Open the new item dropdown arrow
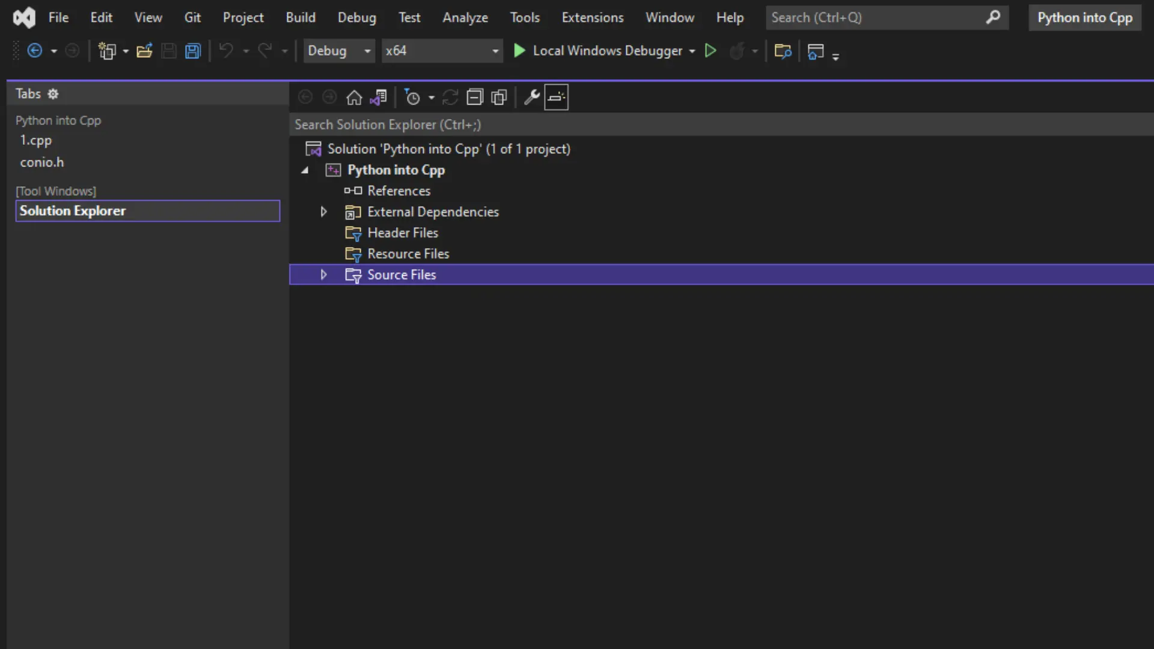This screenshot has width=1154, height=649. (126, 52)
